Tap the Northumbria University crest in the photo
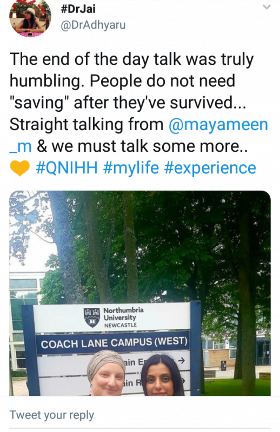Screen dimensions: 280x432 pos(91,318)
